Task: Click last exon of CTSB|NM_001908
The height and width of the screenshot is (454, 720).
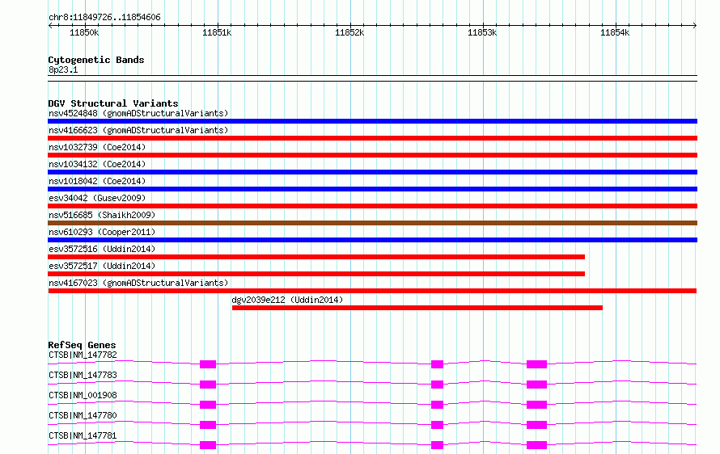Action: click(537, 405)
